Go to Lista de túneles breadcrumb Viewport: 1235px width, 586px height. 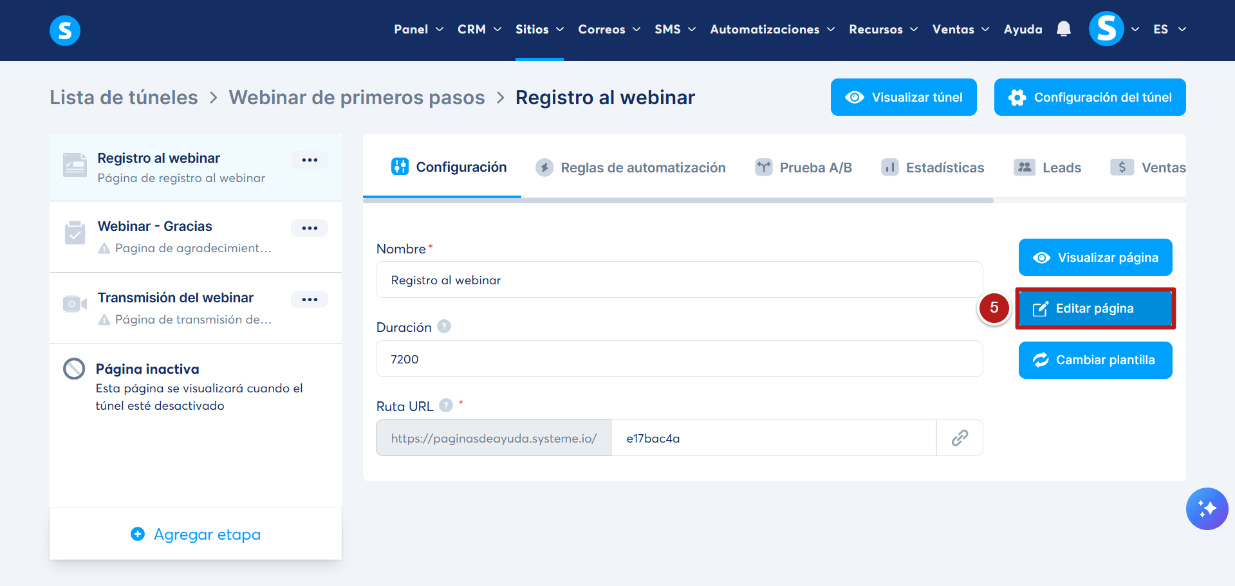124,97
